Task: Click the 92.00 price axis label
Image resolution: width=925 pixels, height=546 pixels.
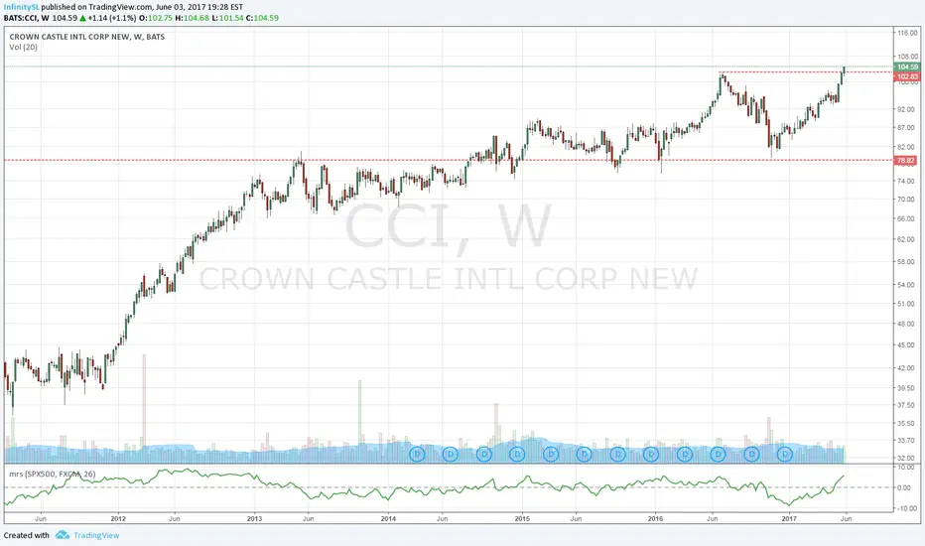Action: pos(906,110)
